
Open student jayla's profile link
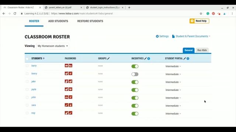click(34, 89)
